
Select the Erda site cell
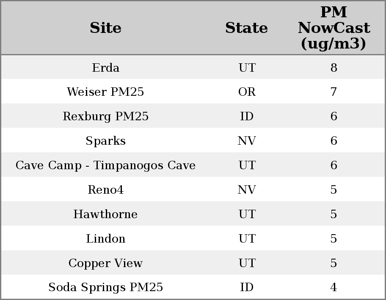[x=105, y=68]
